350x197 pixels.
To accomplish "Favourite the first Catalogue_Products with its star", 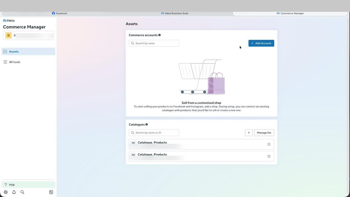I will 269,144.
